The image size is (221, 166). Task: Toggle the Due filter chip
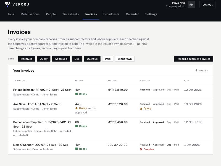coord(77,59)
